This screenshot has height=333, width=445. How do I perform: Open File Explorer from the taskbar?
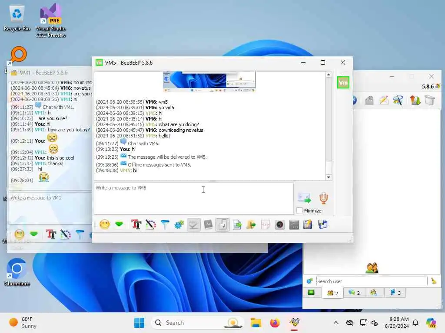(256, 323)
